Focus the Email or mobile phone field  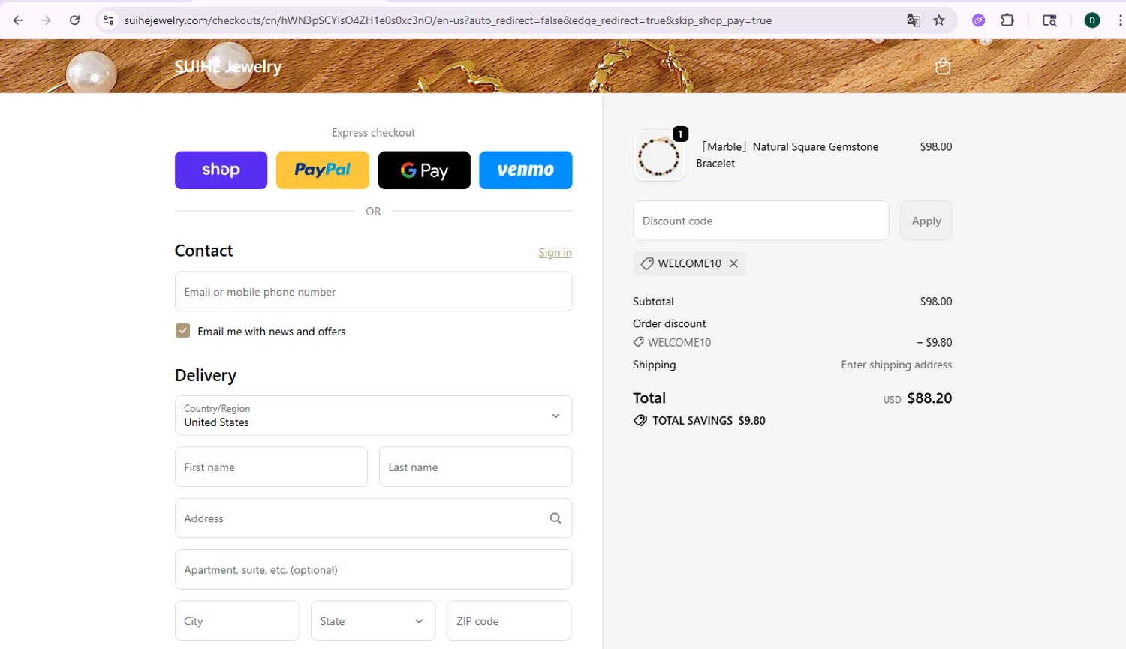(x=373, y=292)
